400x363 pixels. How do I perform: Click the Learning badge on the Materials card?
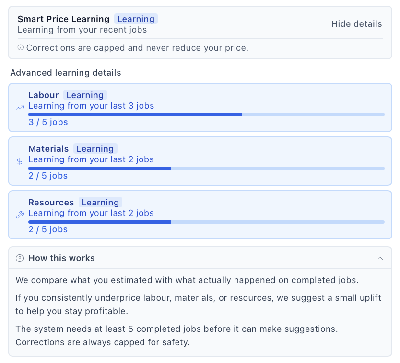tap(95, 149)
